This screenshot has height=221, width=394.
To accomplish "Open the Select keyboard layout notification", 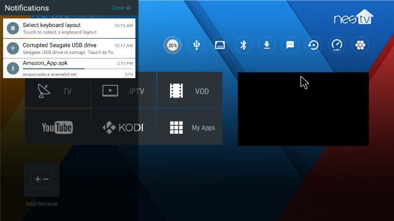I will coord(69,28).
